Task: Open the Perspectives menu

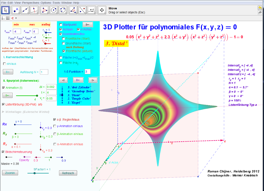Action: (31, 3)
